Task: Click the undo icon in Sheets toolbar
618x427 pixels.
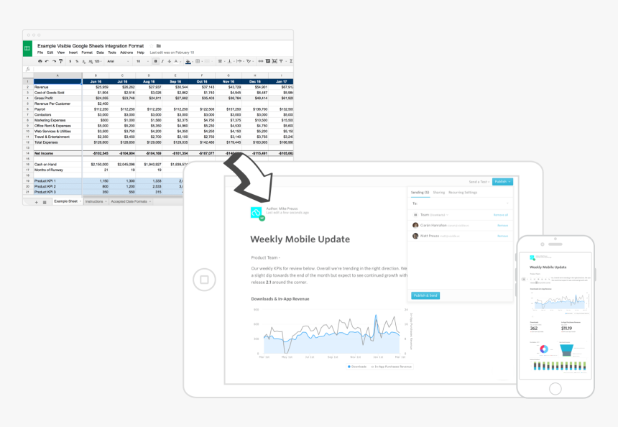Action: 47,61
